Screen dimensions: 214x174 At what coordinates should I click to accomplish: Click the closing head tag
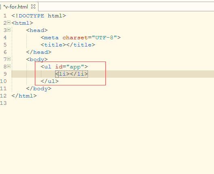pyautogui.click(x=39, y=52)
